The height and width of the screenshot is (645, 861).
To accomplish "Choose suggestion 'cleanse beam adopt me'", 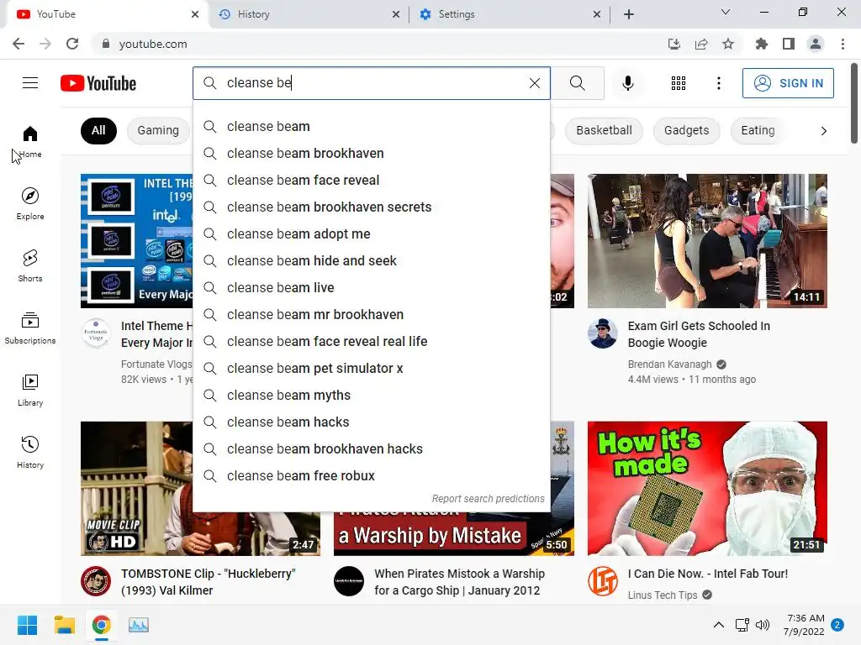I will point(372,234).
